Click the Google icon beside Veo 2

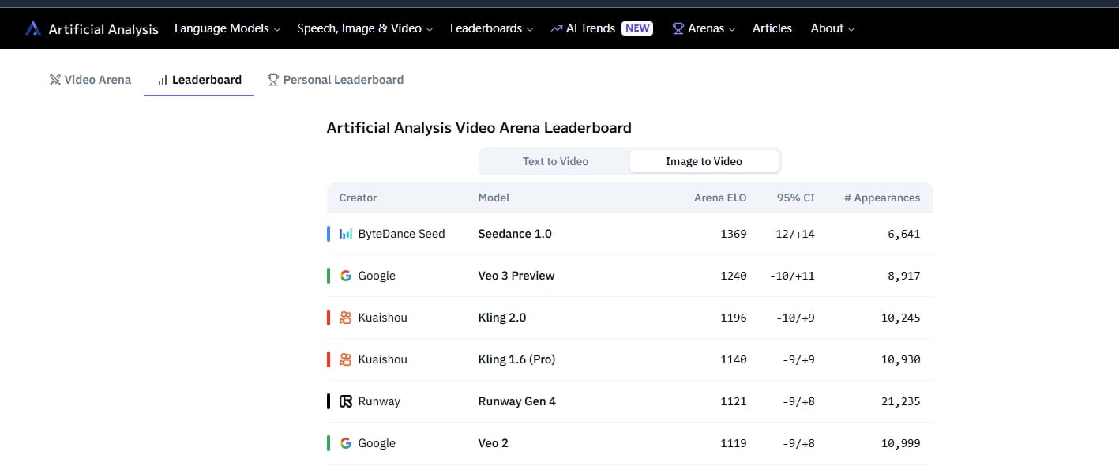coord(345,443)
